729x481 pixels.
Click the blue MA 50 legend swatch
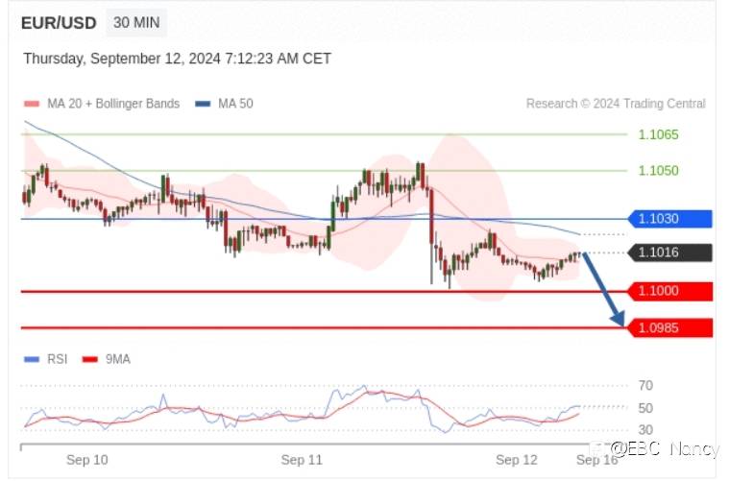tap(203, 104)
